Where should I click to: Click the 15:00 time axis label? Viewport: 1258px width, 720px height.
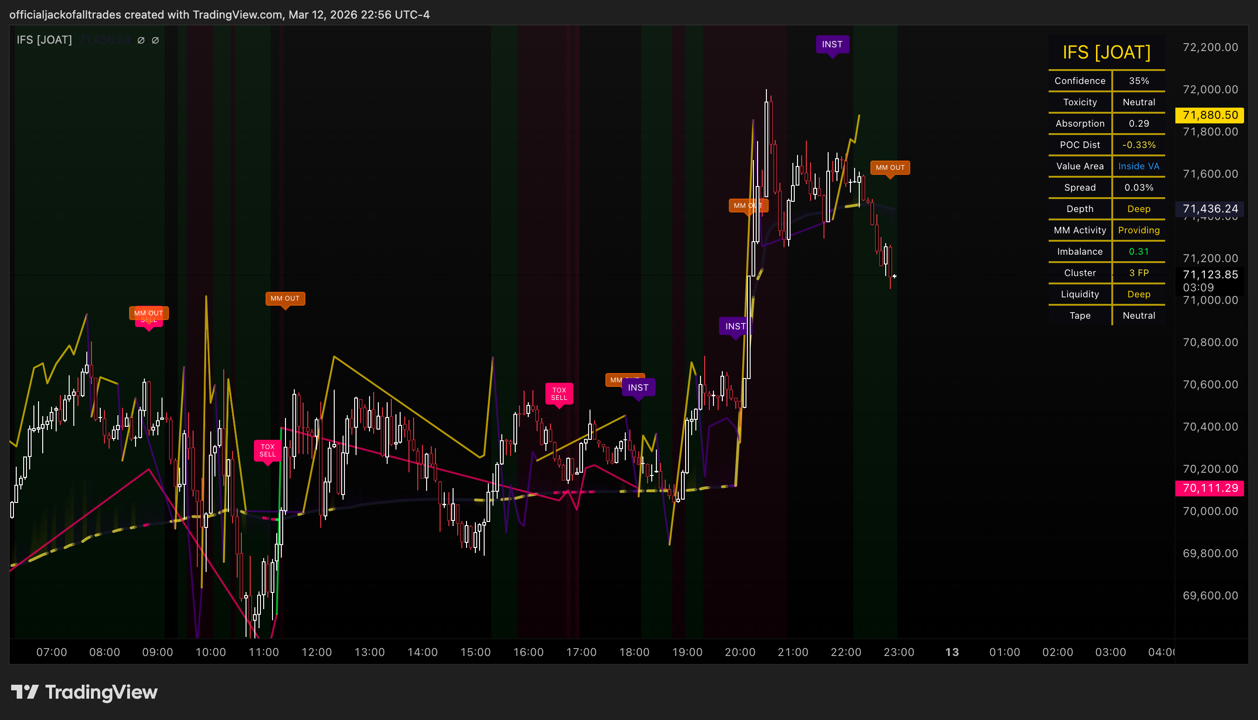pyautogui.click(x=475, y=652)
